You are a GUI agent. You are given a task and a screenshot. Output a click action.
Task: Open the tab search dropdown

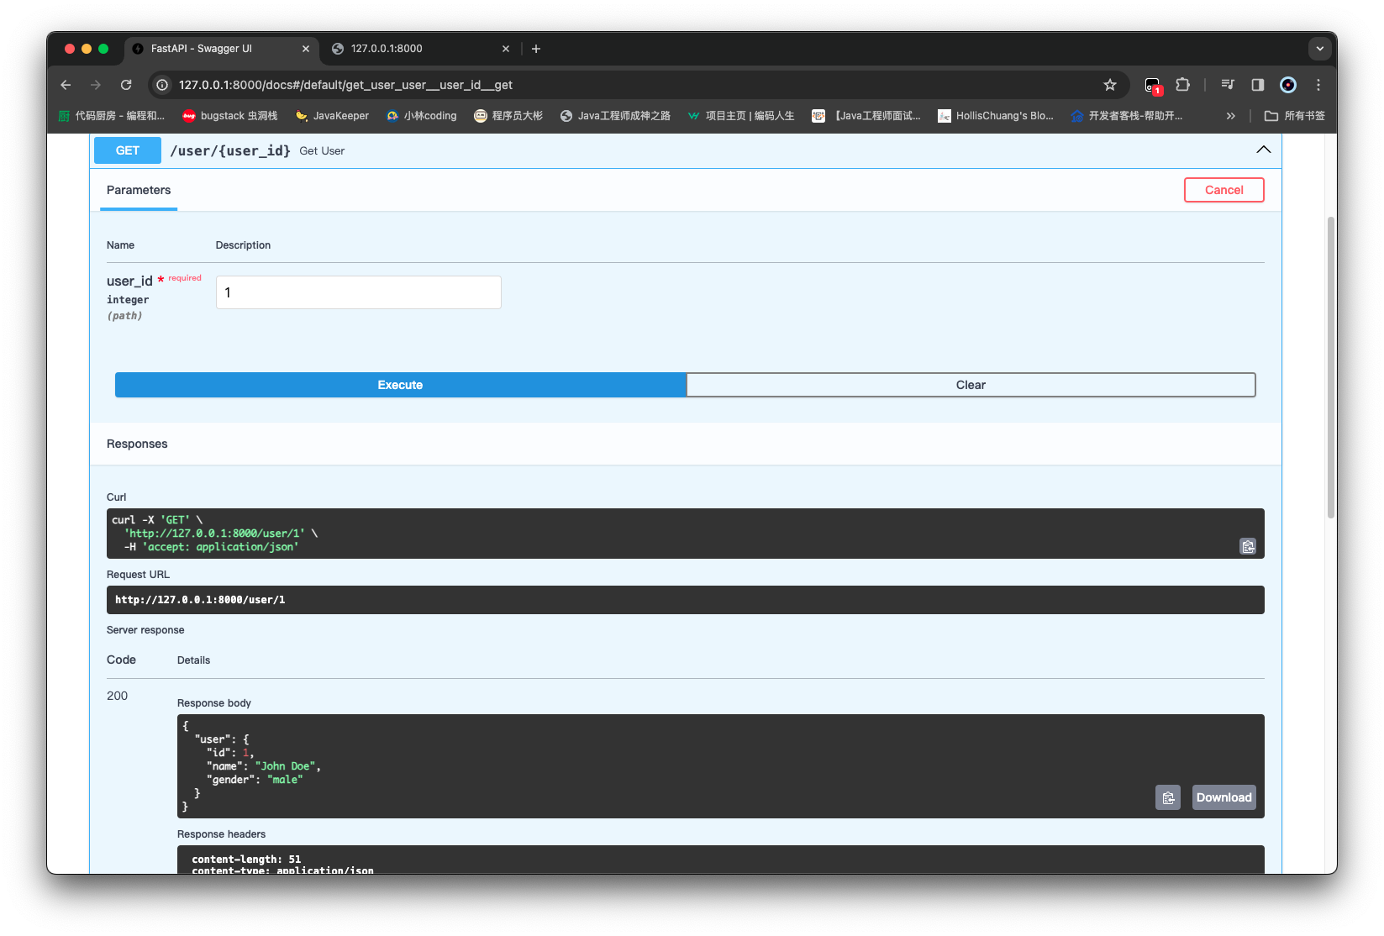1319,49
